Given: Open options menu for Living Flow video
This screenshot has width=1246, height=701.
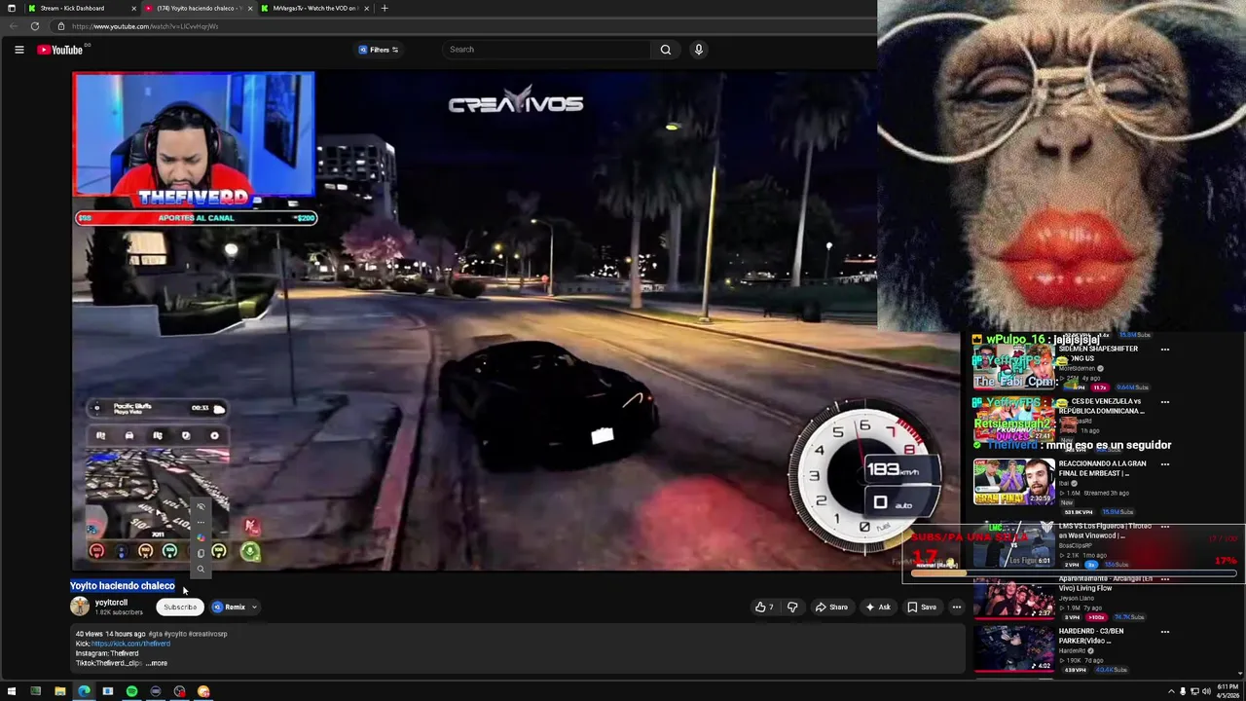Looking at the screenshot, I should pyautogui.click(x=1164, y=578).
